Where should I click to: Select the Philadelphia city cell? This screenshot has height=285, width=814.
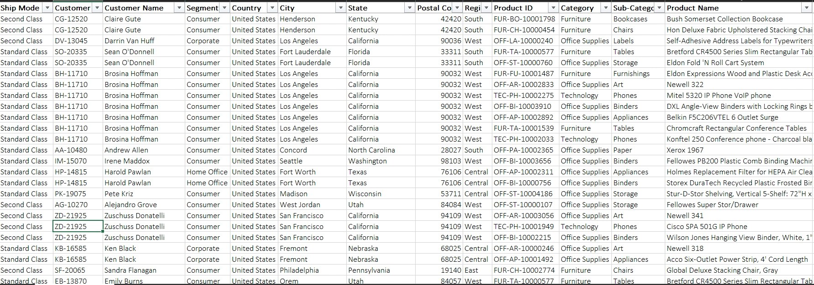coord(299,270)
